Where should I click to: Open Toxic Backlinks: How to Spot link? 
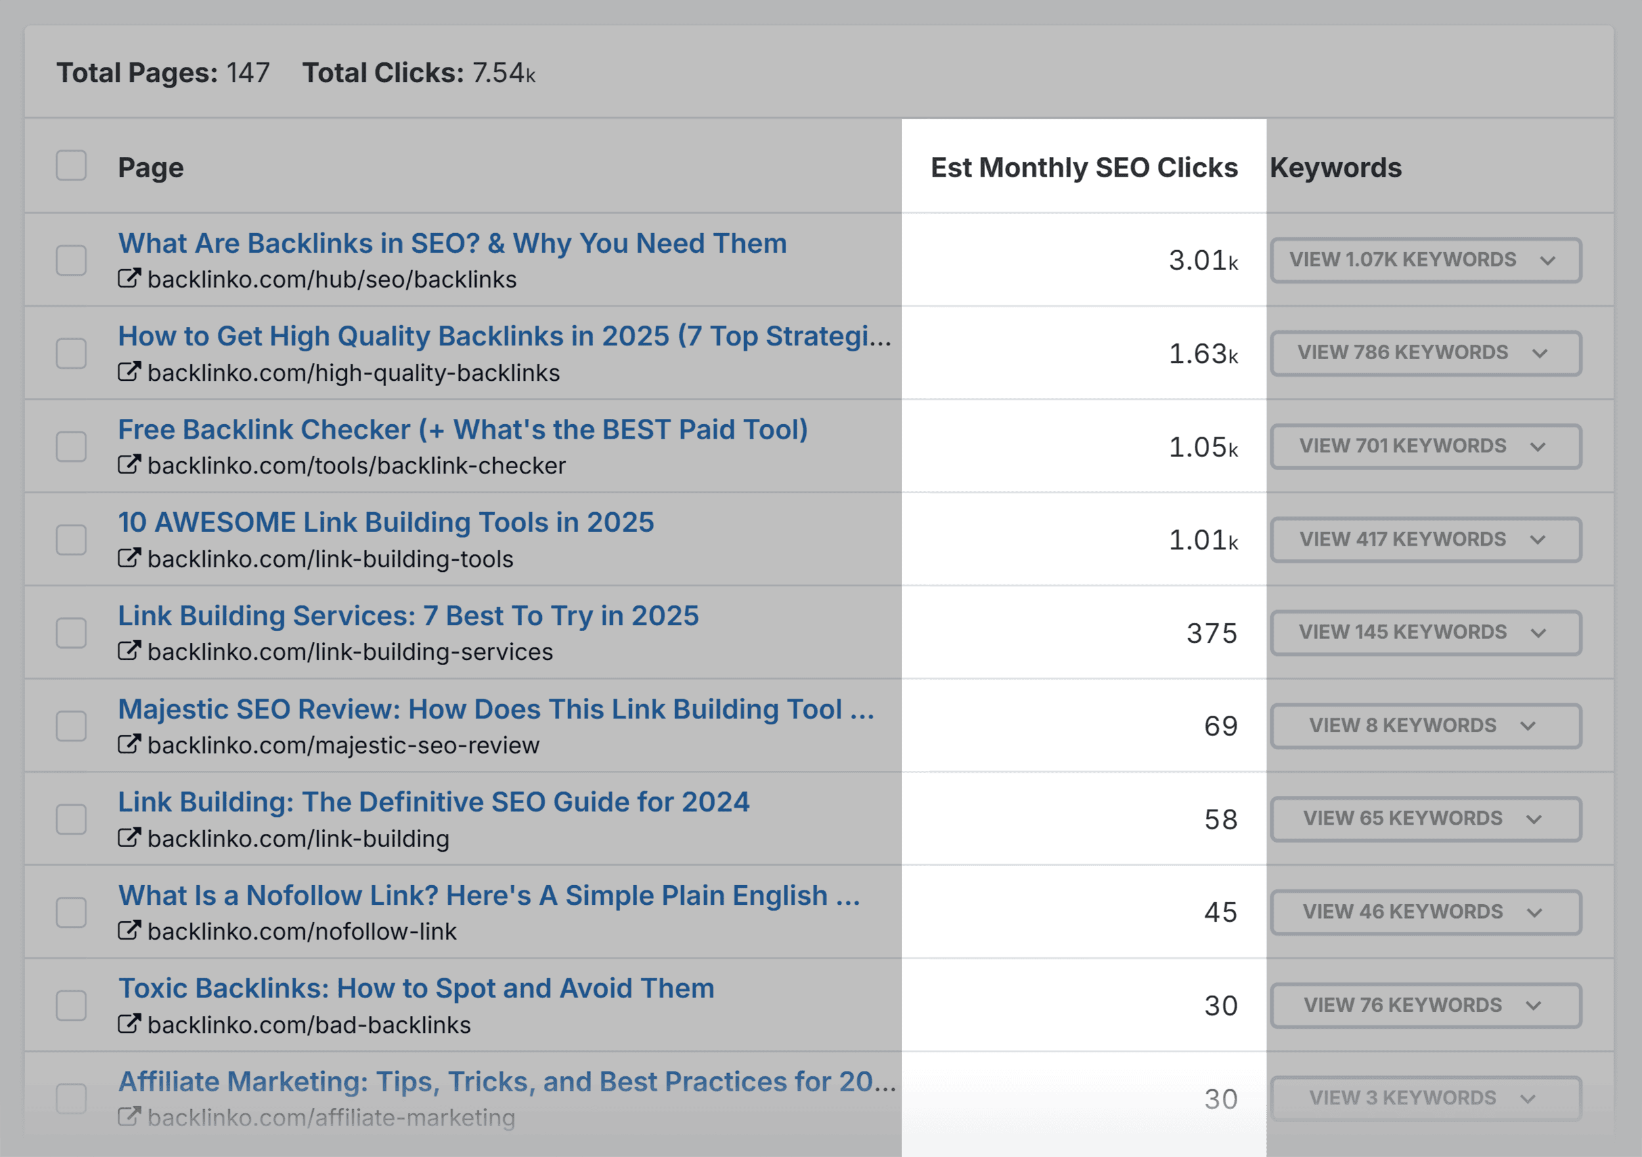(416, 989)
